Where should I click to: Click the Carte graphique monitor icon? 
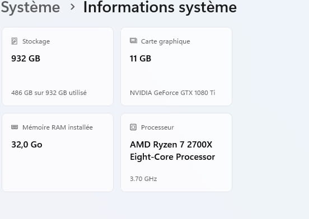[133, 41]
